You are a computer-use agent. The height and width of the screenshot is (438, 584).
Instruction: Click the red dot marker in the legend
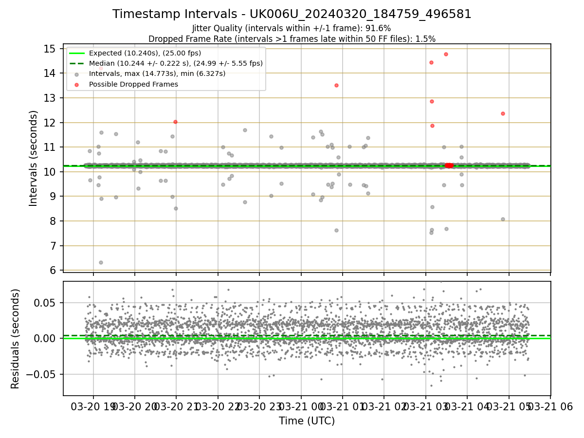tap(77, 84)
